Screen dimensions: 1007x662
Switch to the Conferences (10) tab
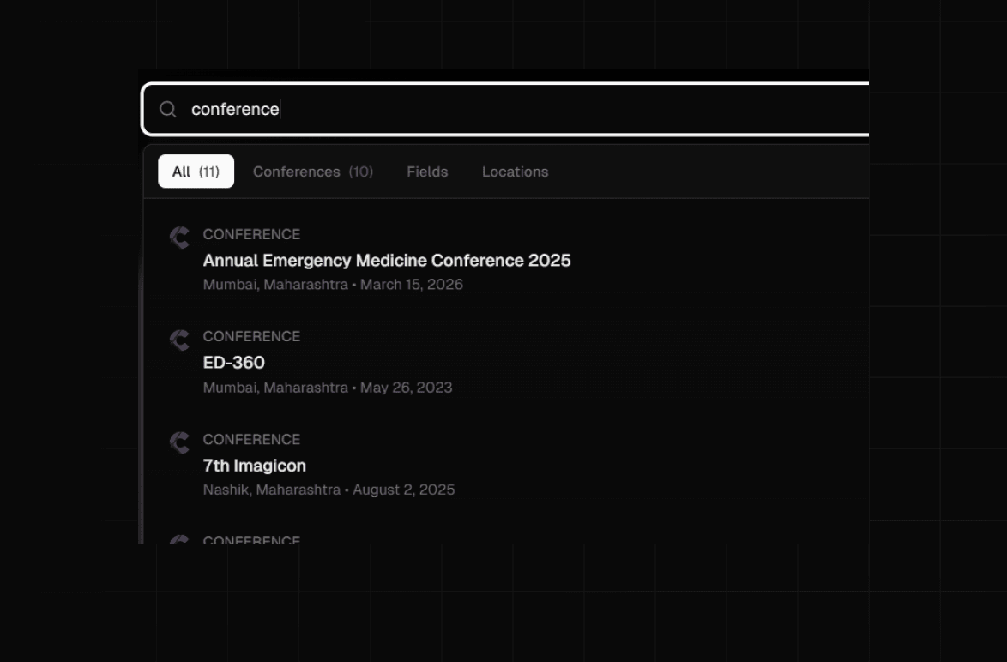pos(312,172)
